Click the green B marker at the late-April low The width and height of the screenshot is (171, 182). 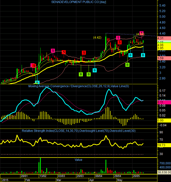pos(127,65)
